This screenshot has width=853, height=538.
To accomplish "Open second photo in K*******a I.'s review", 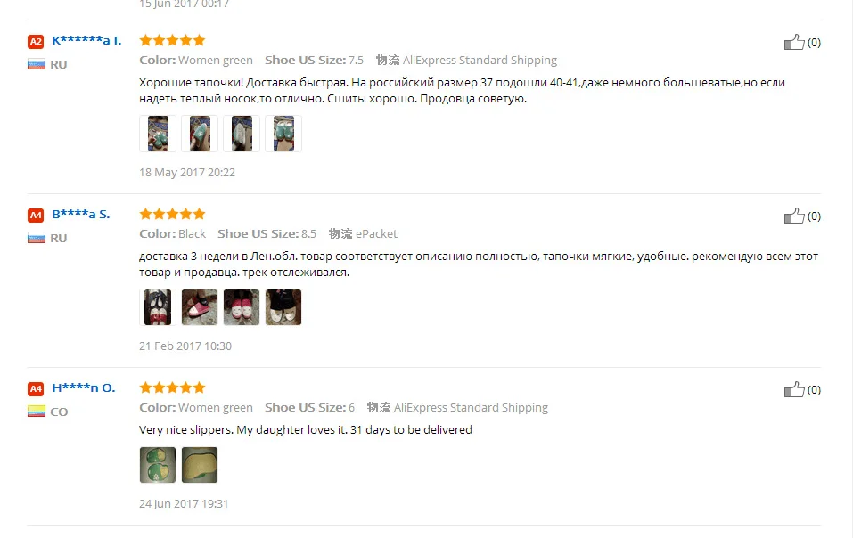I will pyautogui.click(x=200, y=134).
